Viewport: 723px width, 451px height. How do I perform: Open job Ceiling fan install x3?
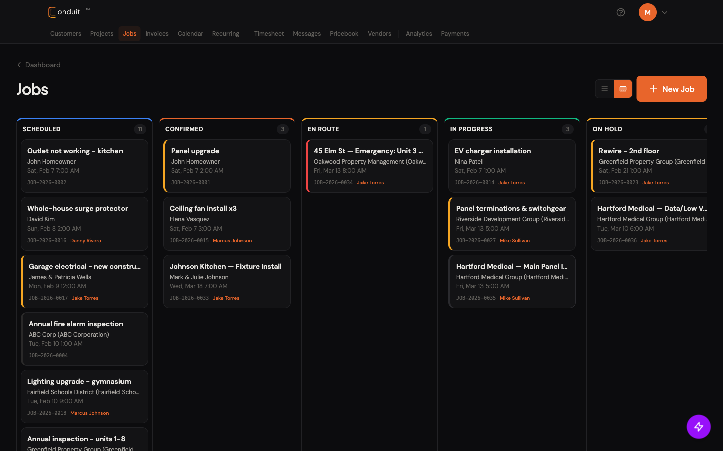click(227, 223)
